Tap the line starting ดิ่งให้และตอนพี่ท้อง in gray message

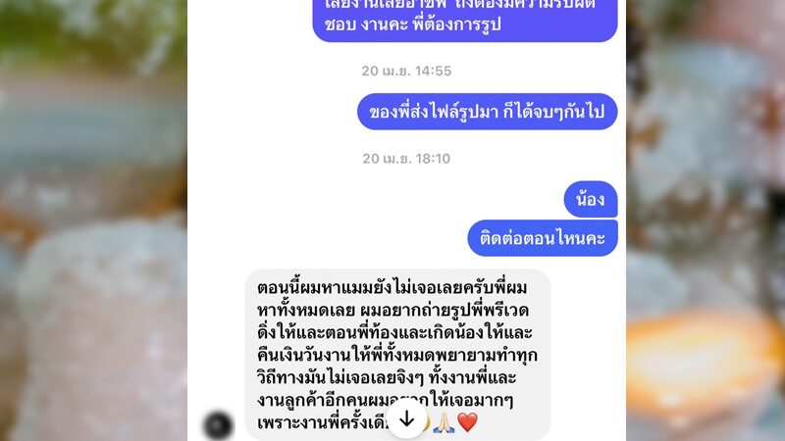(394, 333)
